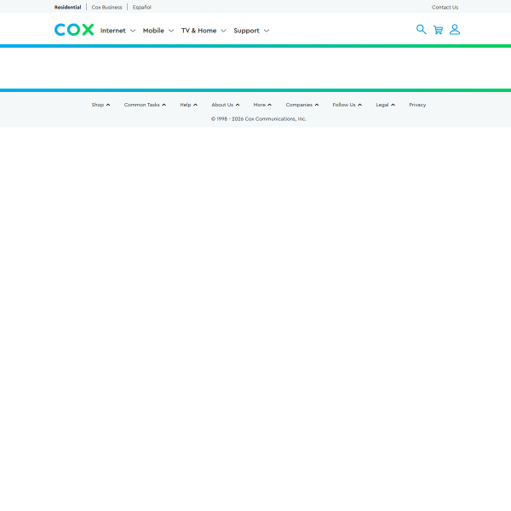Select the Residential tab
The width and height of the screenshot is (511, 511).
coord(67,7)
